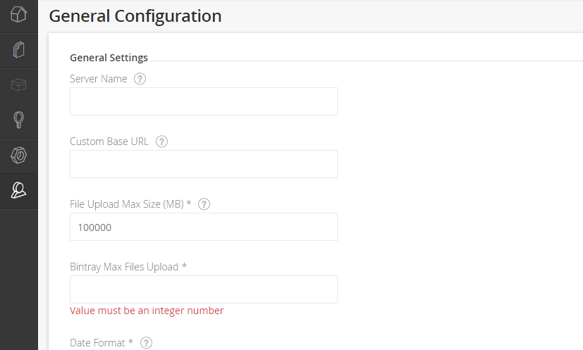583x350 pixels.
Task: Focus the Server Name text field
Action: coord(203,101)
